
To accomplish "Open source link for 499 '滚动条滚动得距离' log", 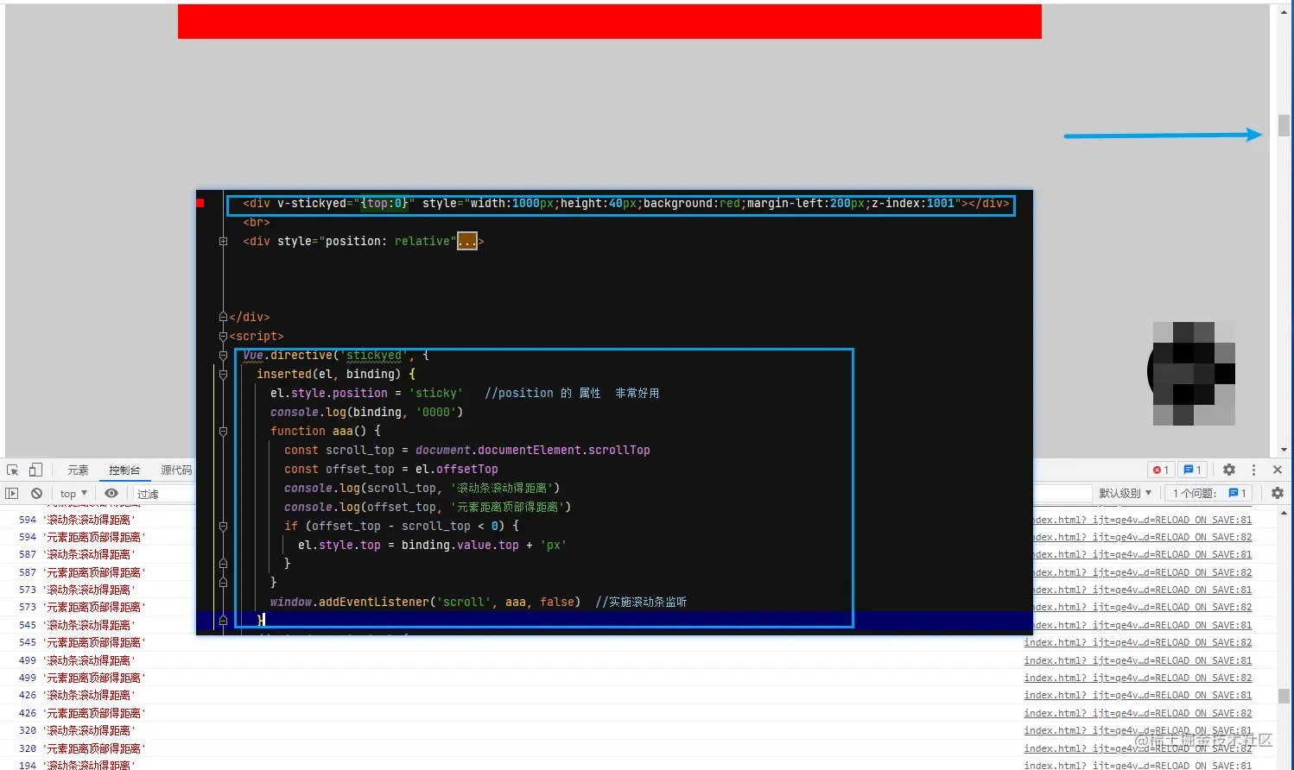I will pyautogui.click(x=1138, y=660).
